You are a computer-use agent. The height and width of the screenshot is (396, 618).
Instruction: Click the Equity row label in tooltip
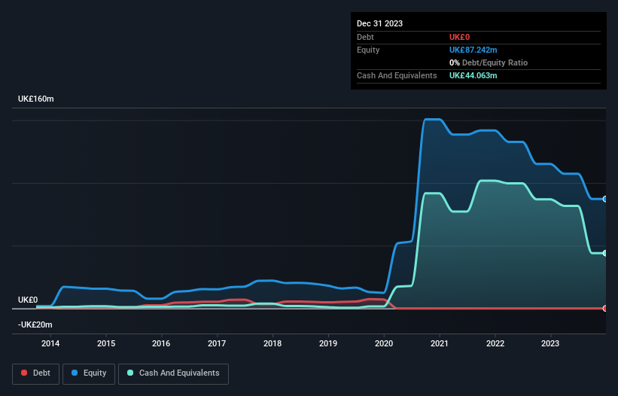(368, 50)
